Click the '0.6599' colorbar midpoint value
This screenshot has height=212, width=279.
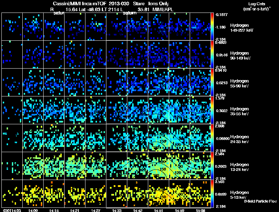221,194
